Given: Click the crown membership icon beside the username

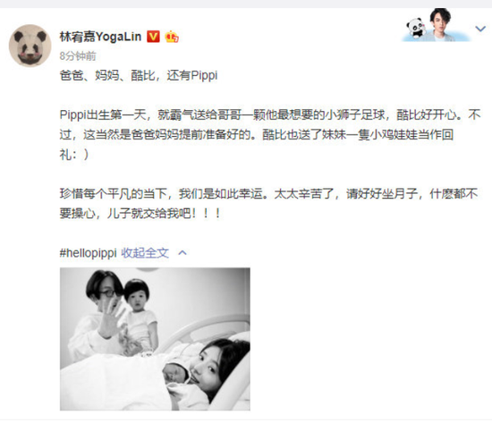Looking at the screenshot, I should (172, 37).
